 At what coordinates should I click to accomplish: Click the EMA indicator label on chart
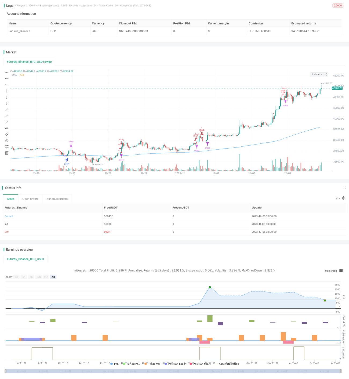tap(14, 75)
